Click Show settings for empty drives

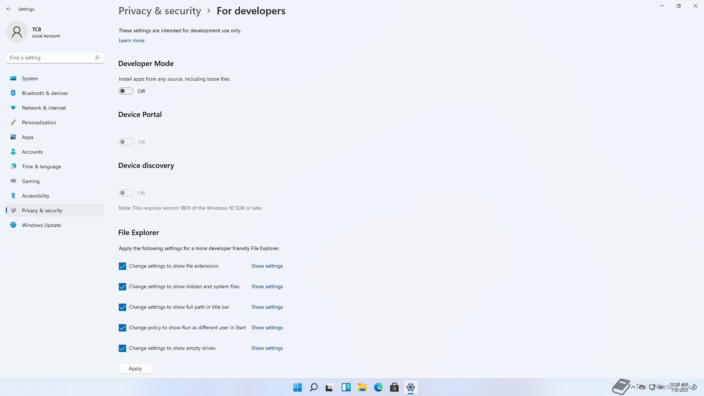coord(267,348)
